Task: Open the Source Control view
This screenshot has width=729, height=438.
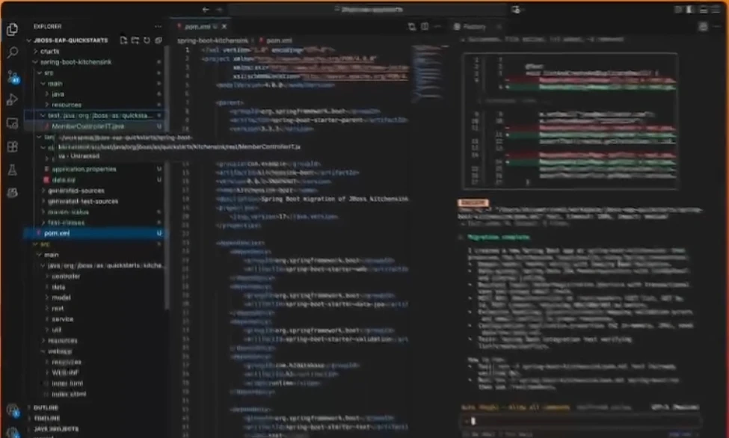Action: (x=13, y=77)
